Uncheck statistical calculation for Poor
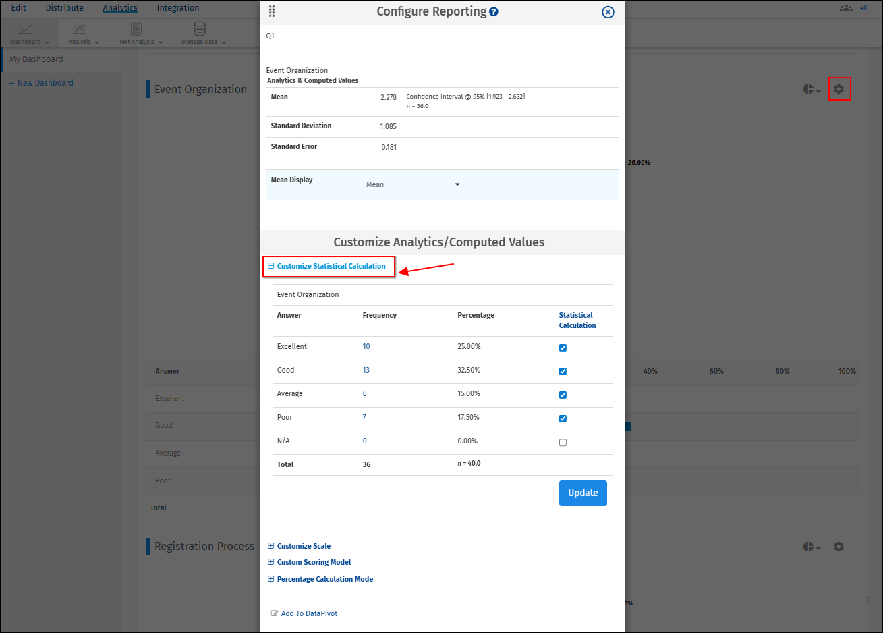Image resolution: width=883 pixels, height=633 pixels. click(563, 418)
